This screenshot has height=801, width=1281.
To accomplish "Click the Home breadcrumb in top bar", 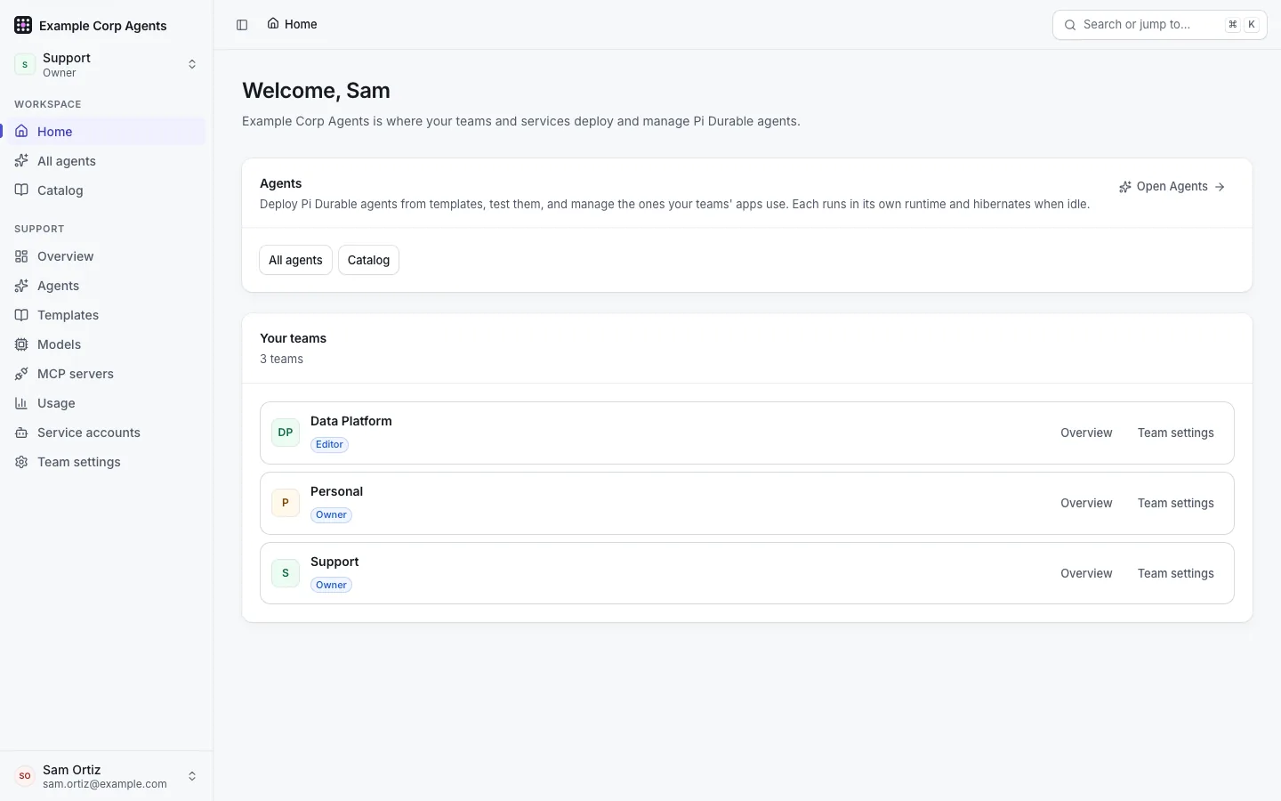I will coord(292,24).
